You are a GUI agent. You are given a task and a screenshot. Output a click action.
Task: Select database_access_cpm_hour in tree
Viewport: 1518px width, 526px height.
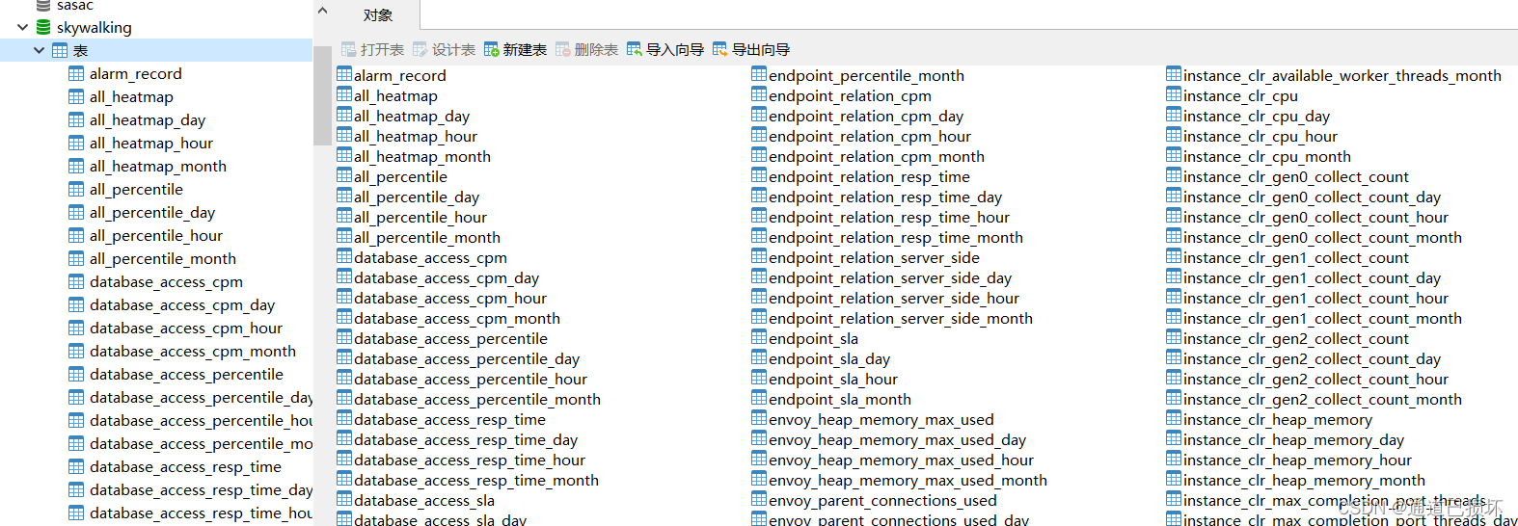(186, 328)
